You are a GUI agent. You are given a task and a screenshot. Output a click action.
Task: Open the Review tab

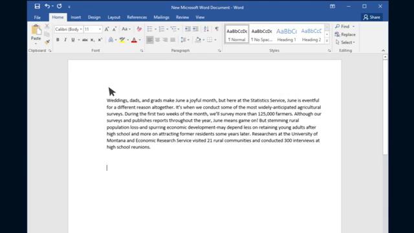pos(182,17)
